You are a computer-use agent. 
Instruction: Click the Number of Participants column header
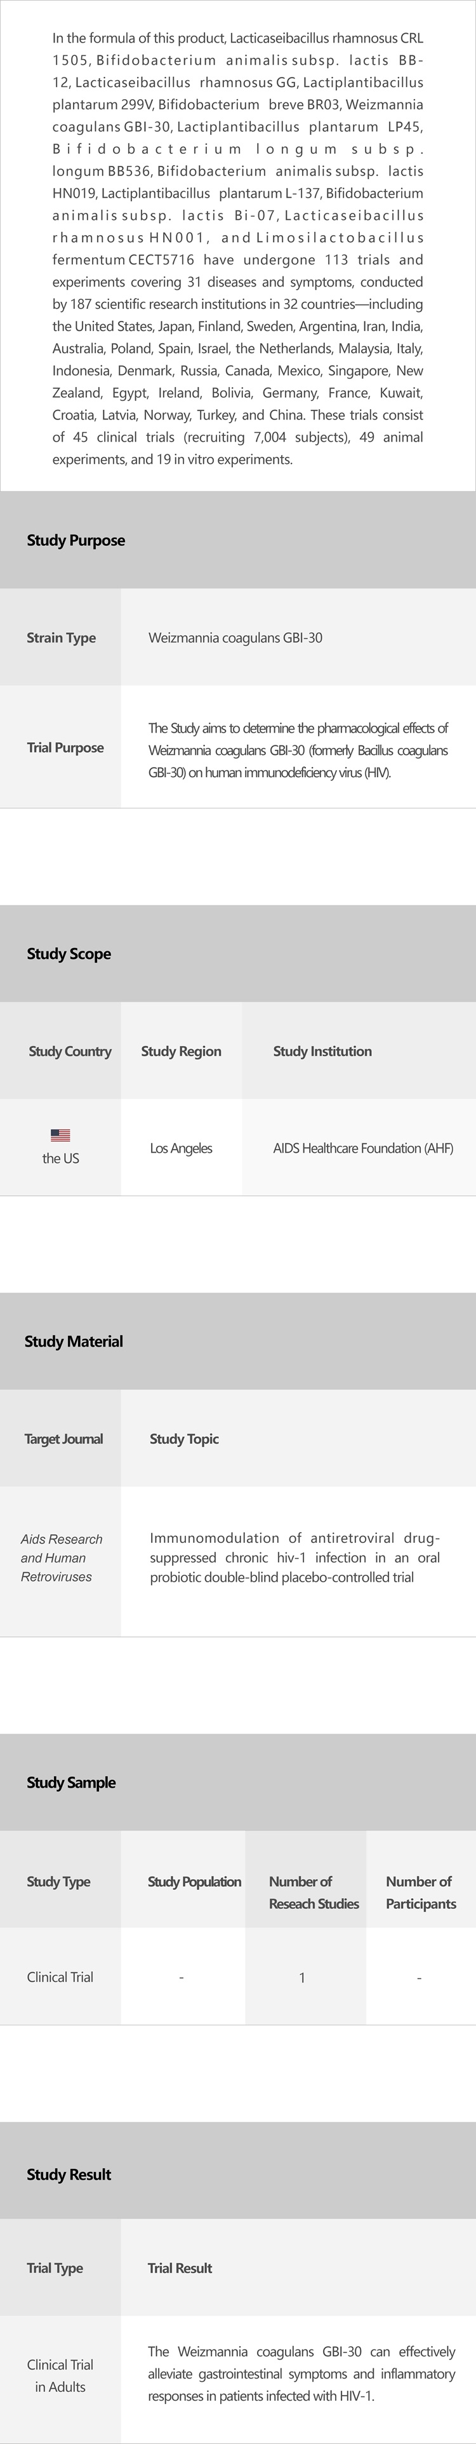(x=420, y=1892)
